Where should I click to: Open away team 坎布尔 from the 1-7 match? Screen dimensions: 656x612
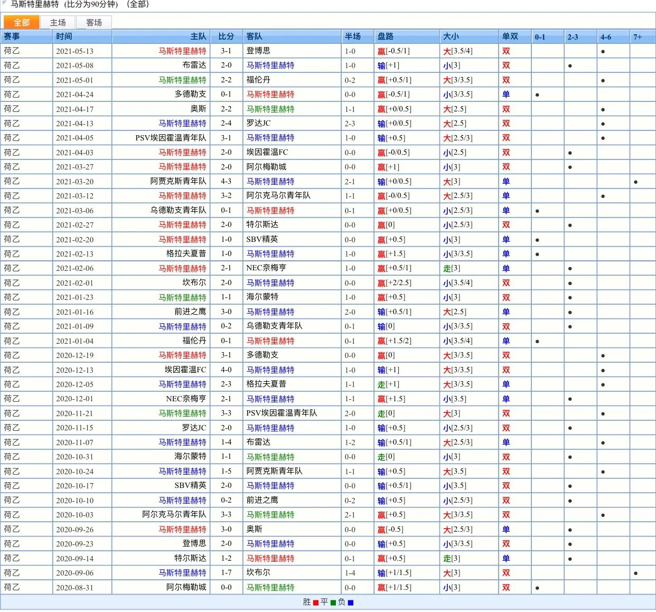258,572
